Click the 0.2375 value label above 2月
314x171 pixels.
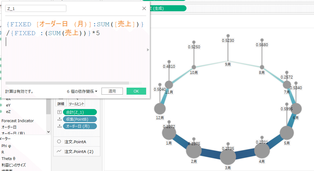[194, 144]
